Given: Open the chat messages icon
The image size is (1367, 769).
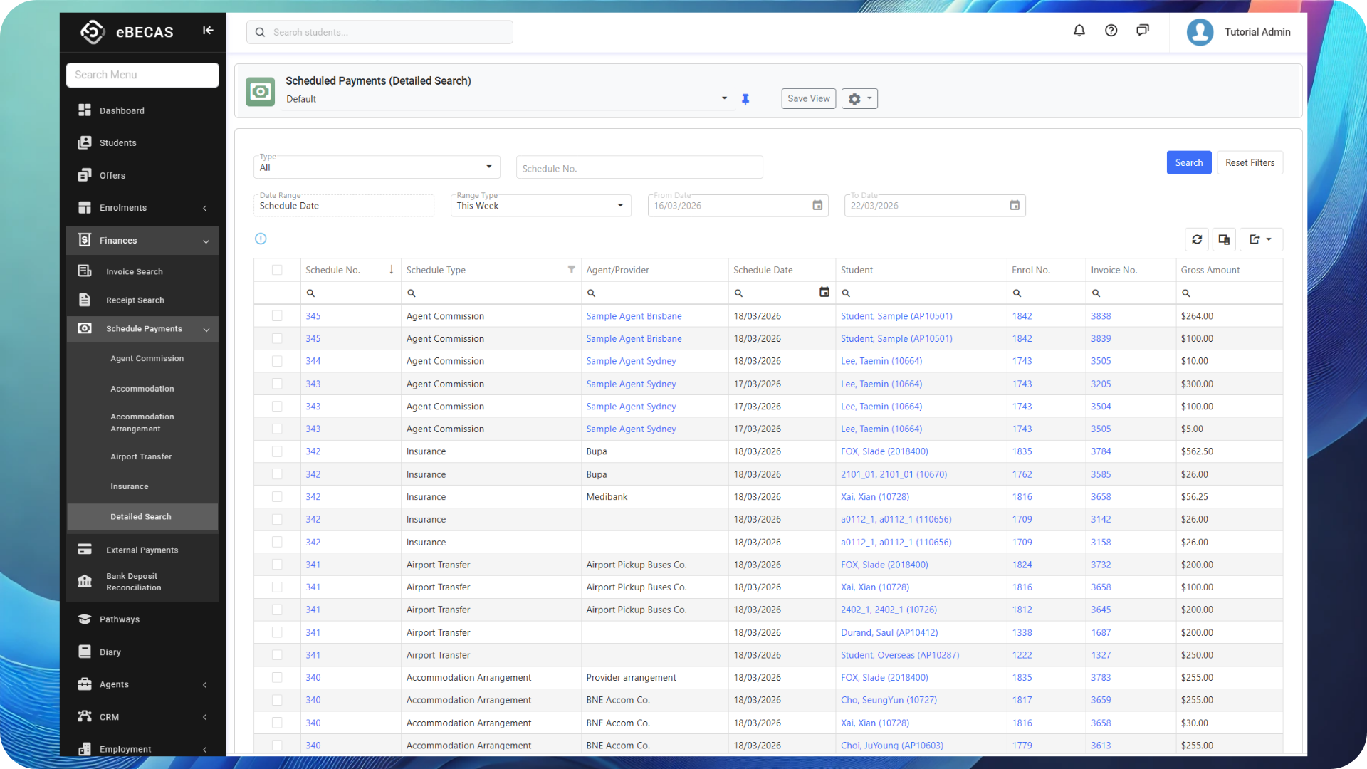Looking at the screenshot, I should (1143, 31).
